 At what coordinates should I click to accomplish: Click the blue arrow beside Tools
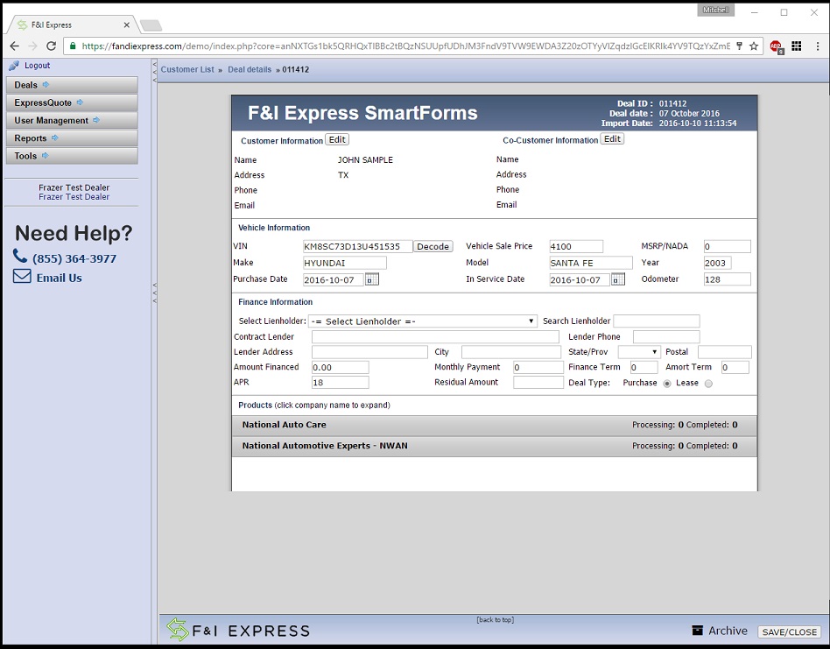[45, 156]
